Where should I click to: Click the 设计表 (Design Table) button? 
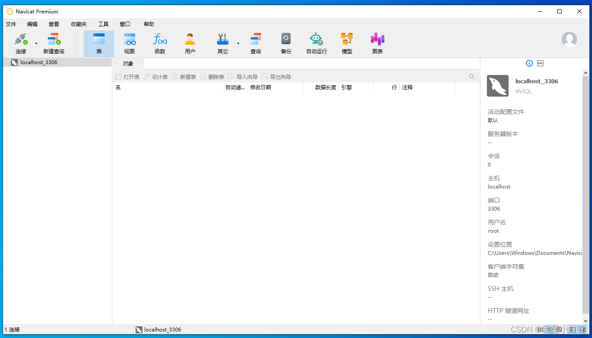[x=155, y=77]
